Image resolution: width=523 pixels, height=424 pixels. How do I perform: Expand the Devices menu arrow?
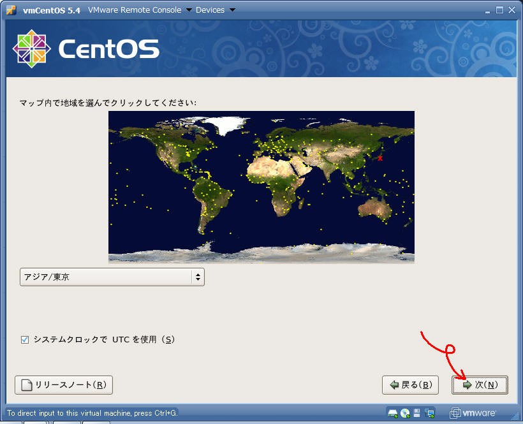coord(232,10)
